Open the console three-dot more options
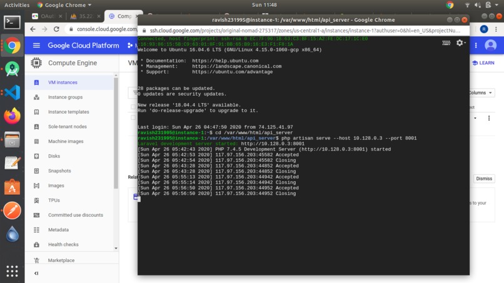This screenshot has width=504, height=283. pyautogui.click(x=476, y=46)
